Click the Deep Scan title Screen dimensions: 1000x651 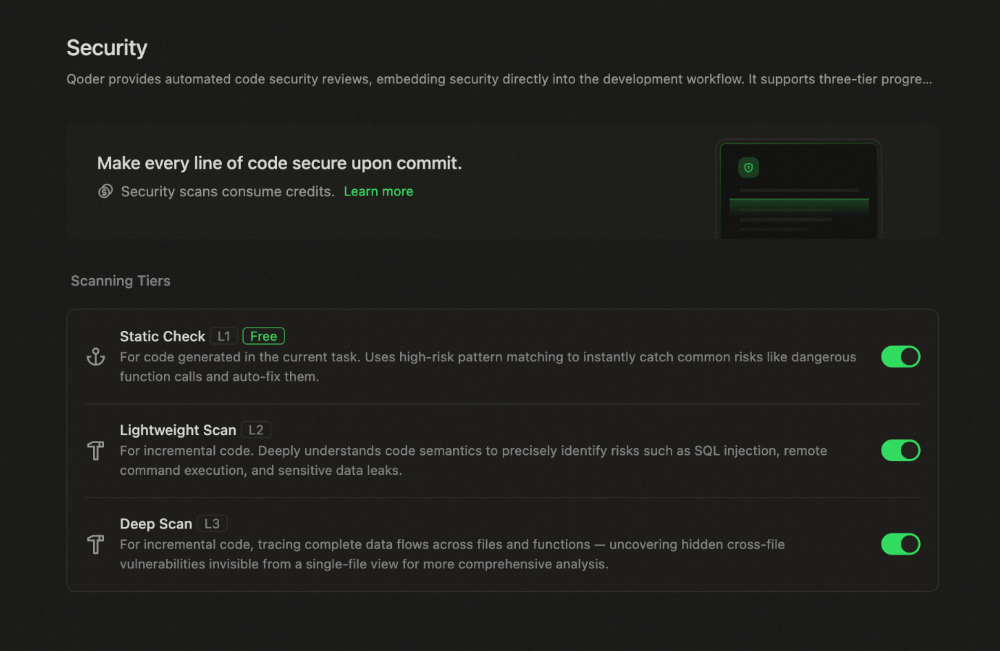point(156,523)
